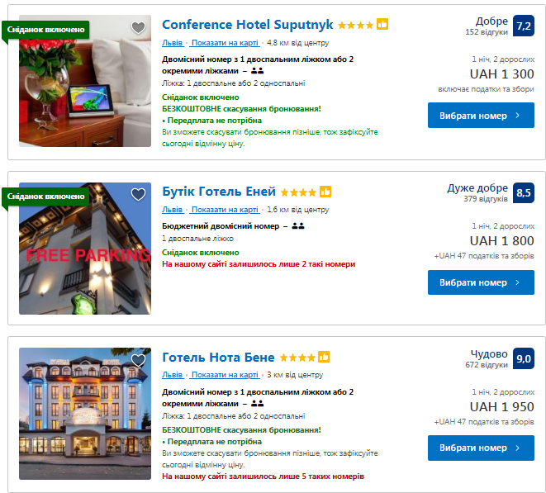This screenshot has height=493, width=546.
Task: Click thumbs-up badge beside Бутік Готель Еней
Action: click(x=325, y=192)
